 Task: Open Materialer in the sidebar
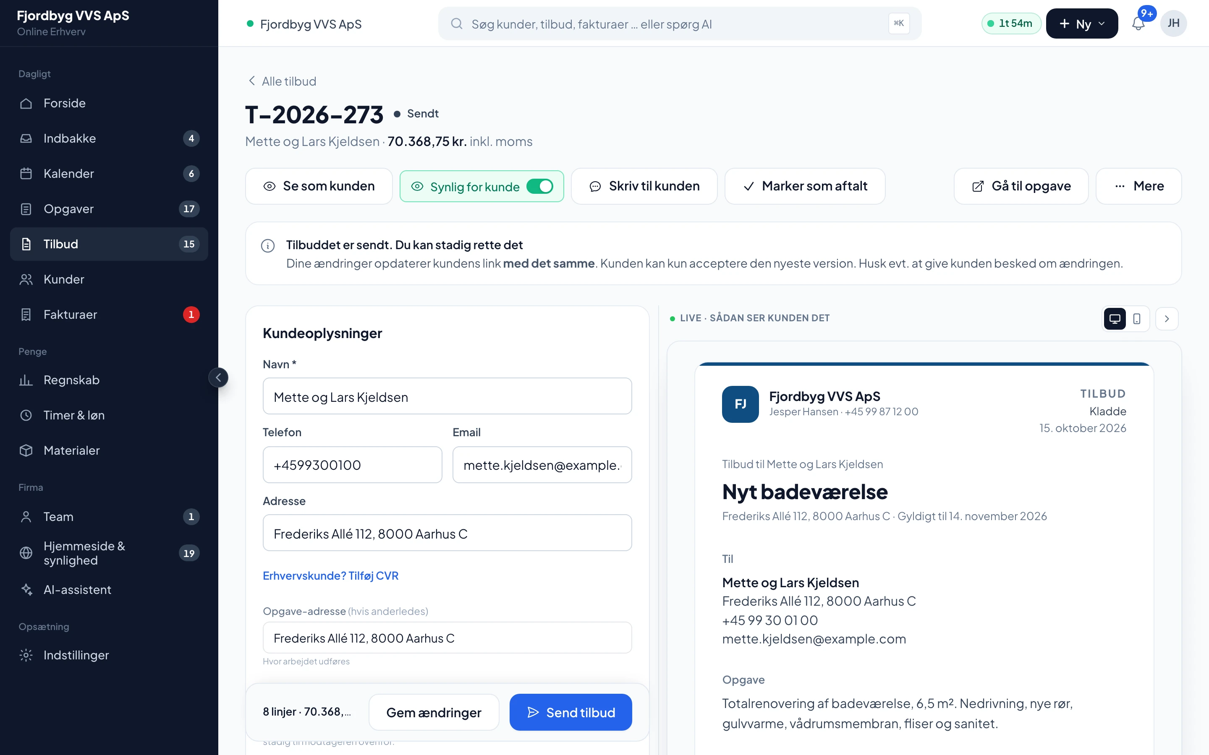click(109, 450)
